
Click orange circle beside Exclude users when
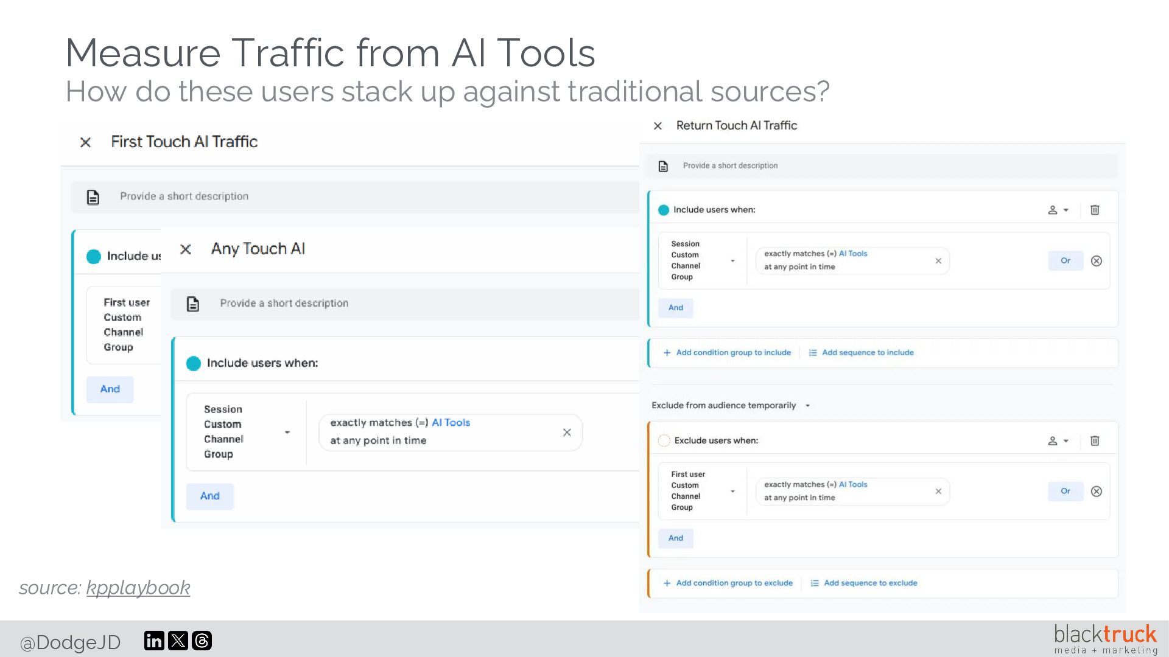coord(664,440)
